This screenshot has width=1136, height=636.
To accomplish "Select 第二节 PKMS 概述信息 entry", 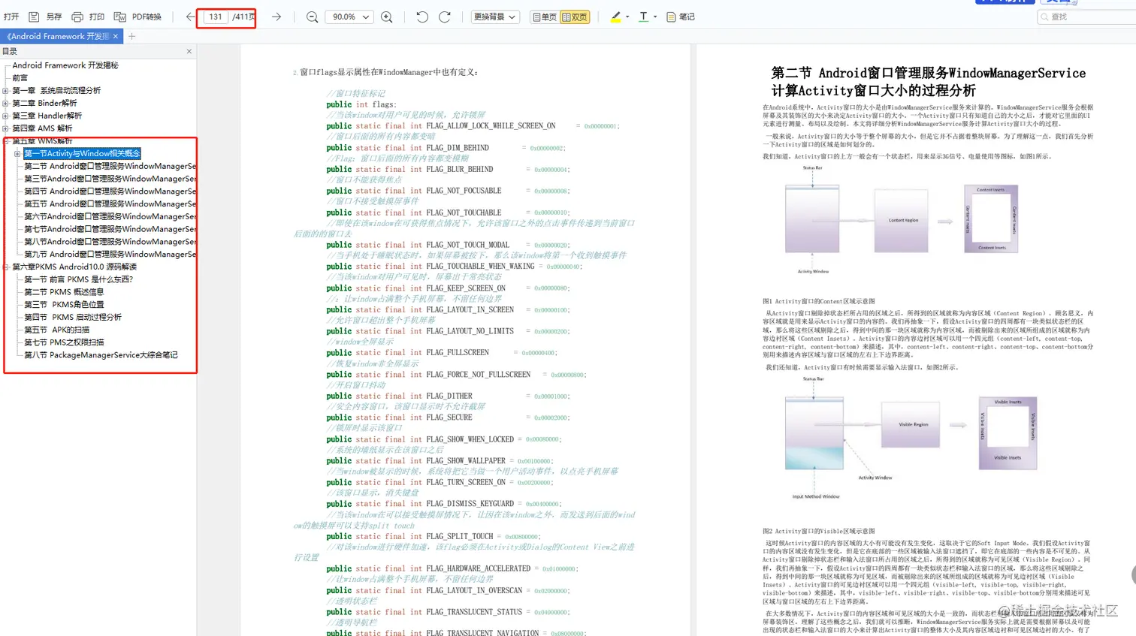I will point(64,292).
